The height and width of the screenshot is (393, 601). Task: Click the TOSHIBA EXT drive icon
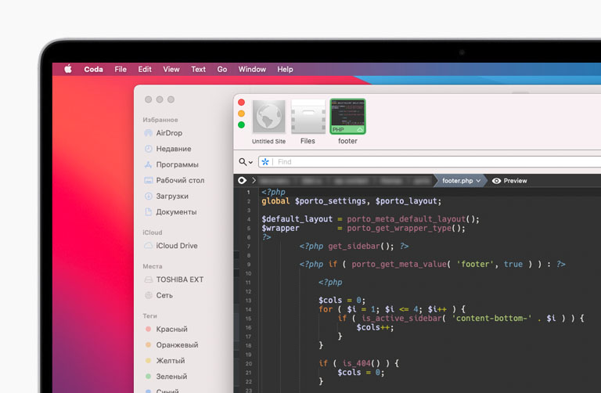pyautogui.click(x=148, y=279)
